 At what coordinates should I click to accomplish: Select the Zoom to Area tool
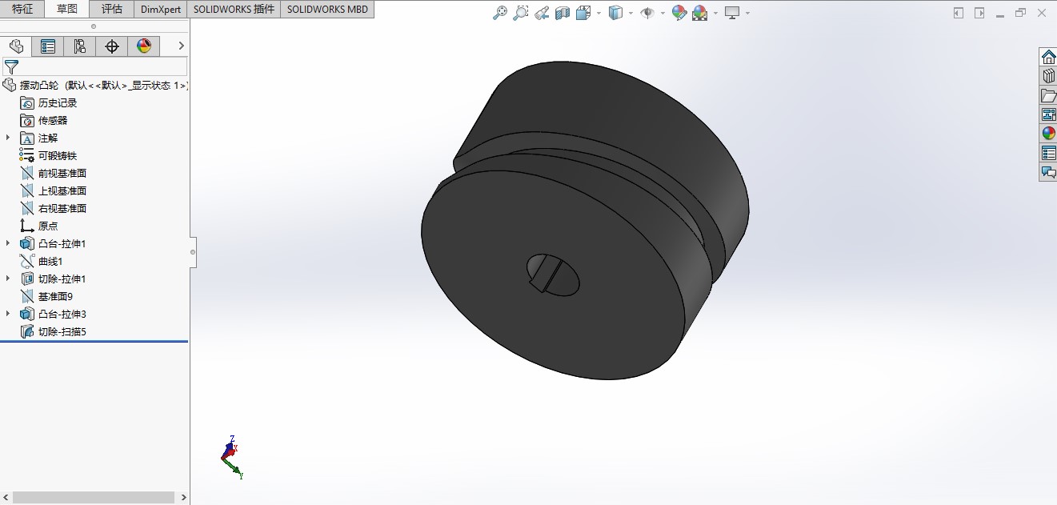[x=521, y=13]
